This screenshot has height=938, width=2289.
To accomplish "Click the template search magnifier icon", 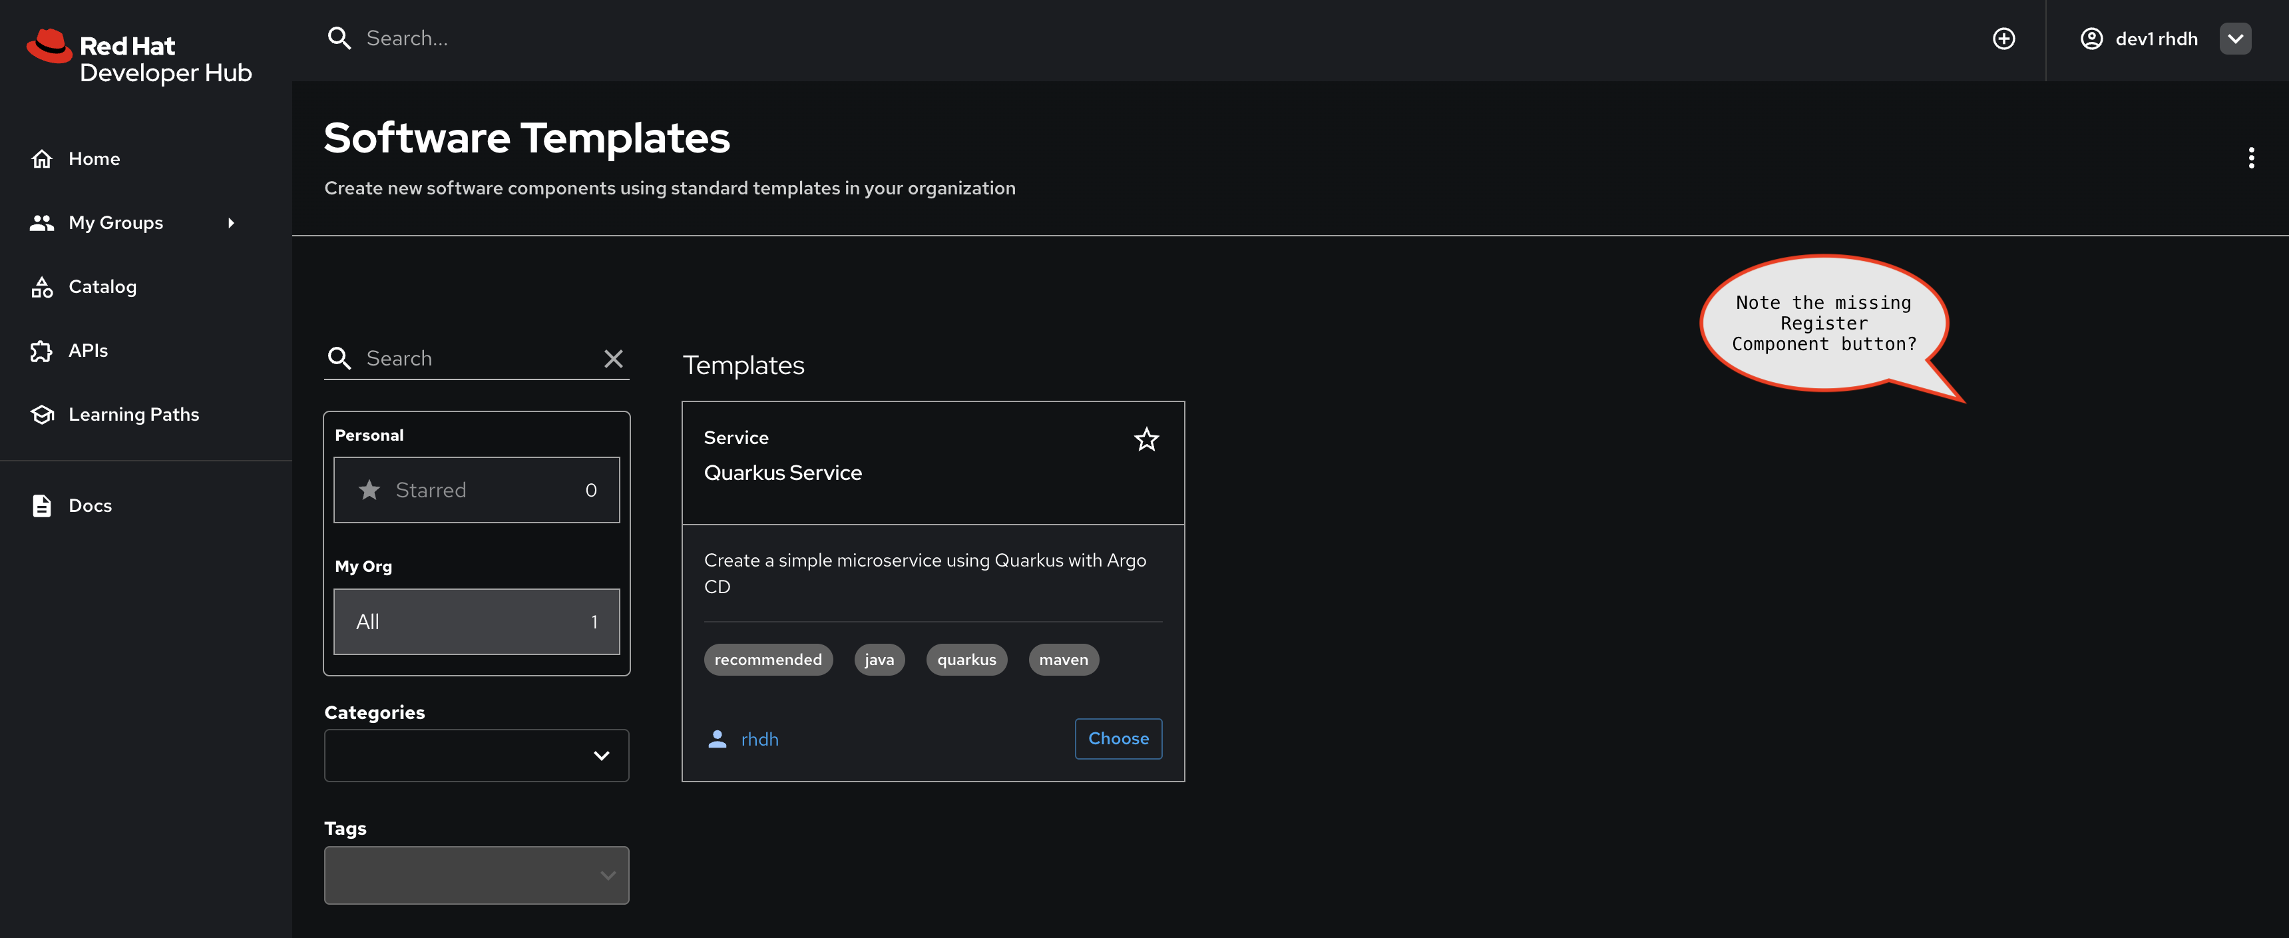I will [339, 358].
